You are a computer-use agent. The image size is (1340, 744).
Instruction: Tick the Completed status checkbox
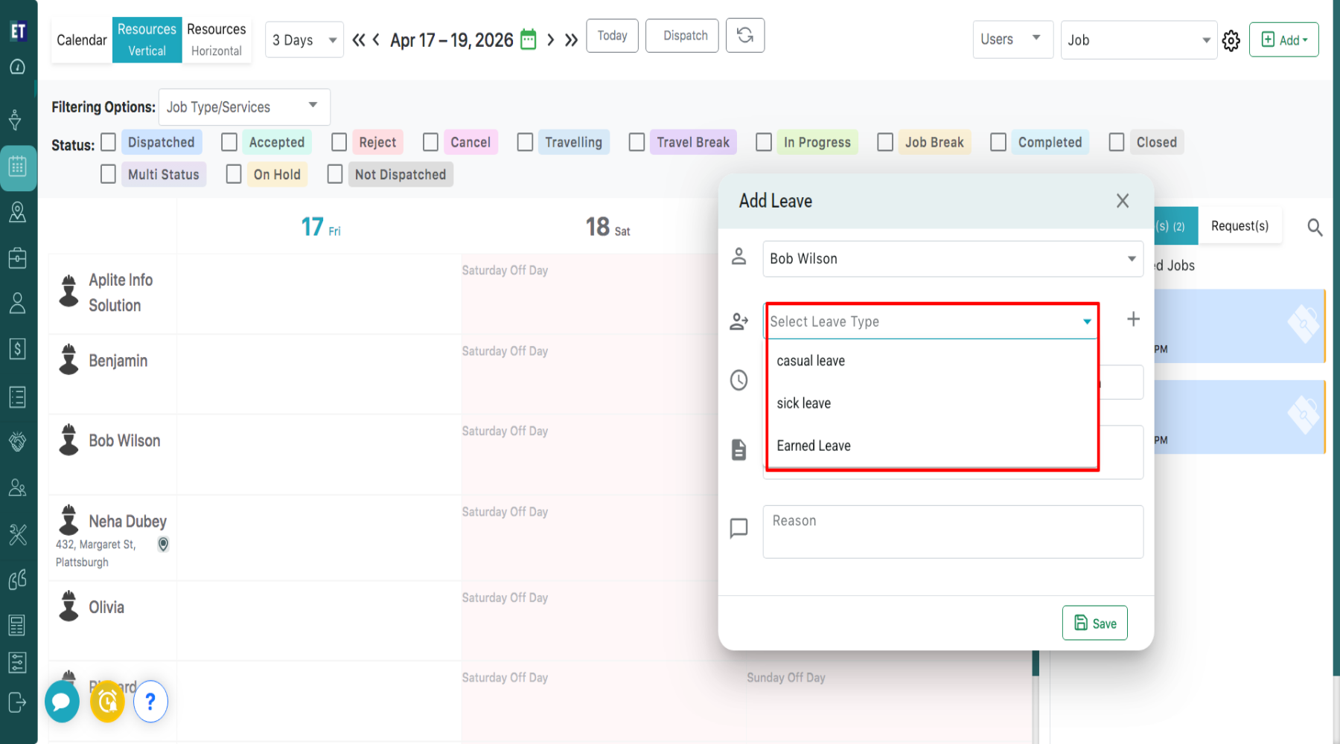coord(998,142)
